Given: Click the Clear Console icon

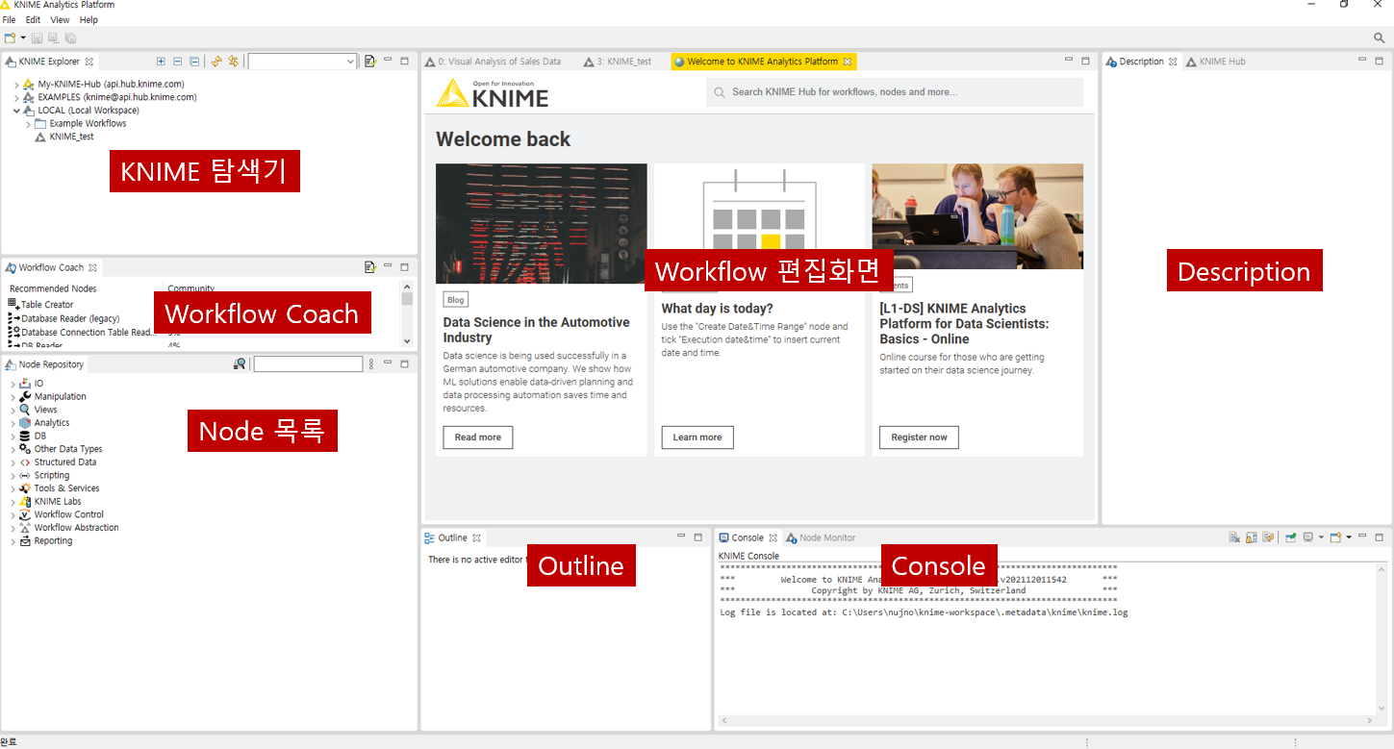Looking at the screenshot, I should click(x=1234, y=537).
